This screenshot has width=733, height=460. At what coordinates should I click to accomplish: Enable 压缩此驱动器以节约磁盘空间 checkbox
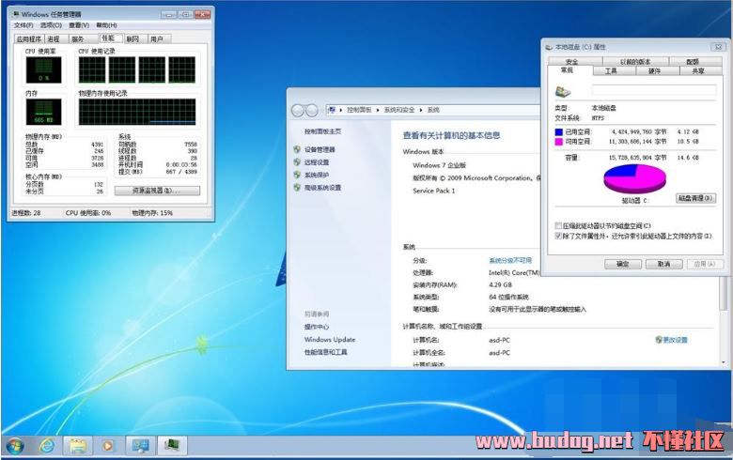(559, 226)
